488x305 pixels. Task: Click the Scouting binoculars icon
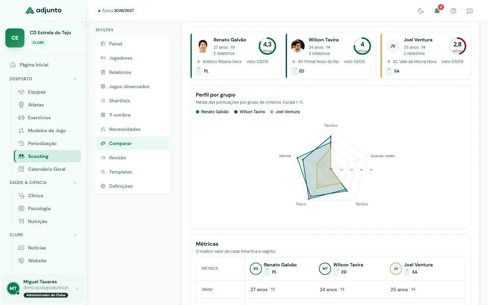click(21, 156)
